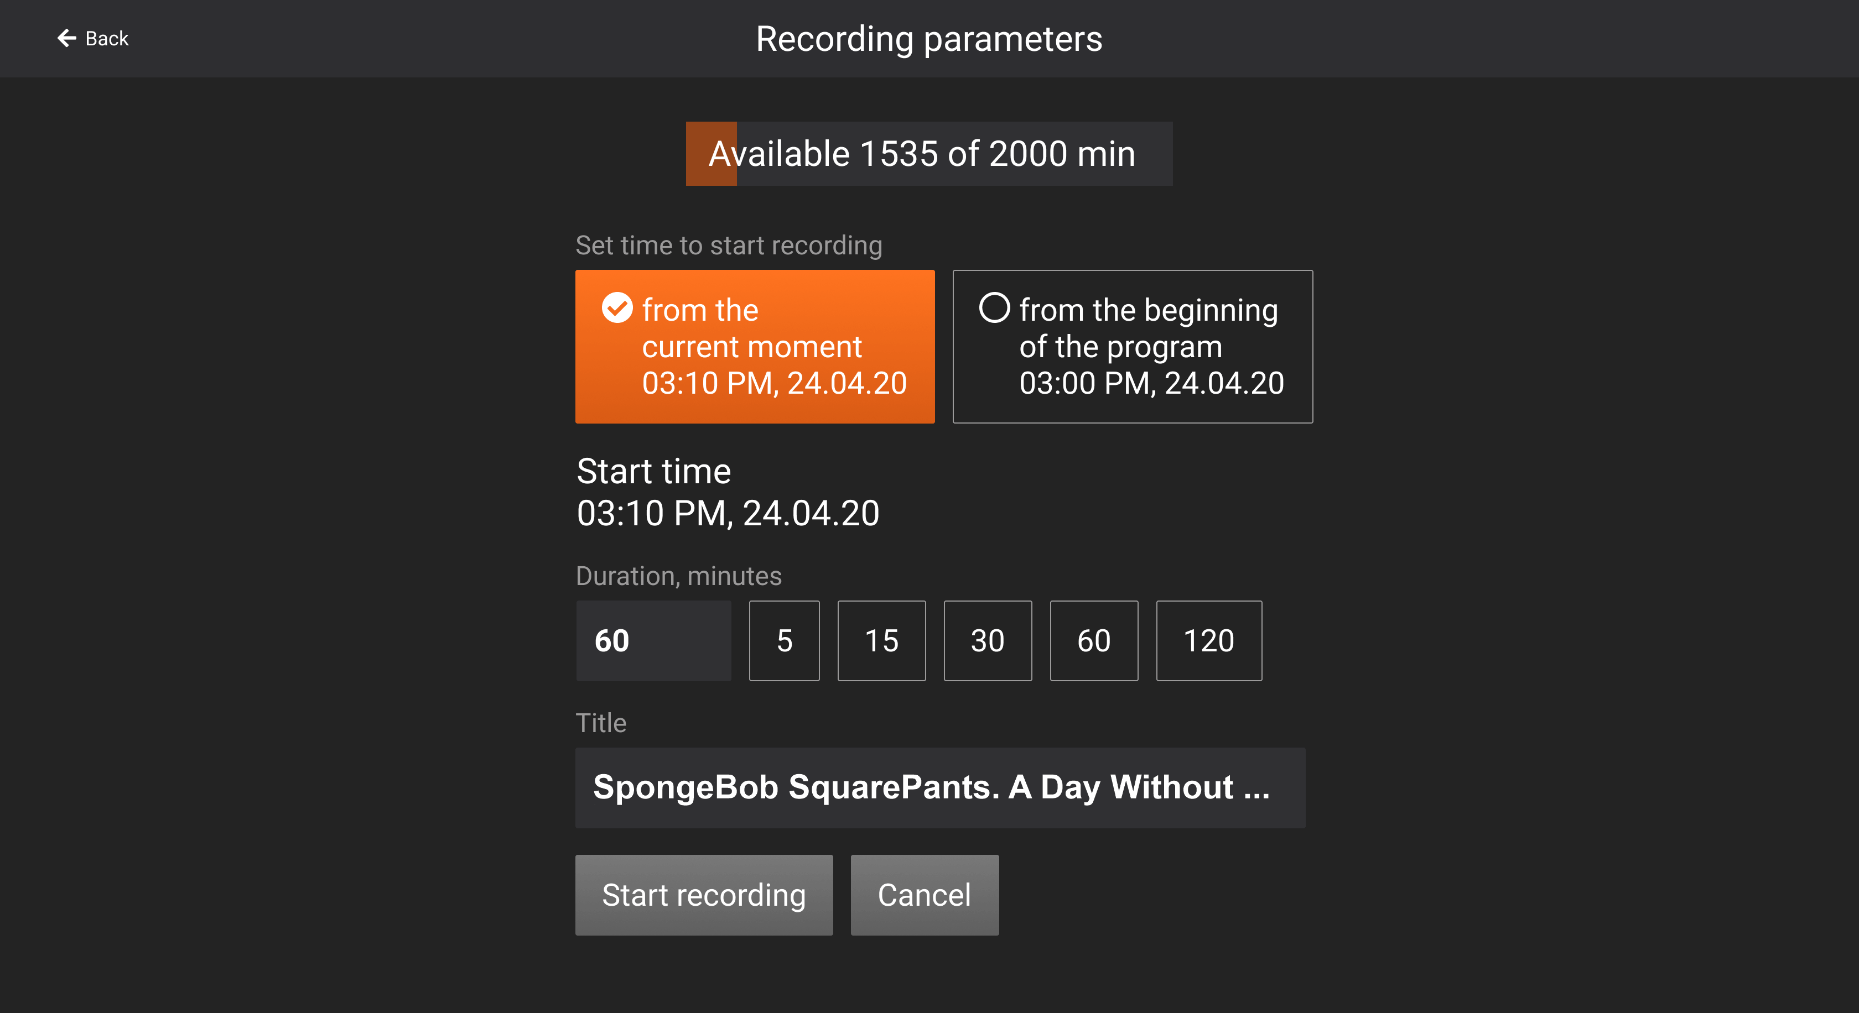The image size is (1859, 1013).
Task: Click the 'Set time to start recording' label
Action: pyautogui.click(x=729, y=246)
